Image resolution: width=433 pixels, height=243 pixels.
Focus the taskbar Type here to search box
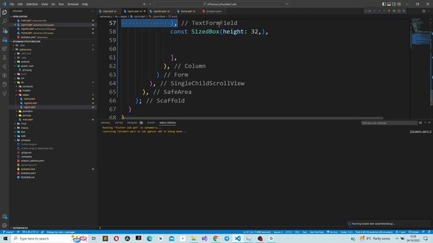[49, 238]
